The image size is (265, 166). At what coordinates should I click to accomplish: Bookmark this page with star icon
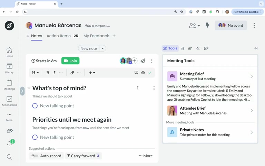(x=182, y=12)
